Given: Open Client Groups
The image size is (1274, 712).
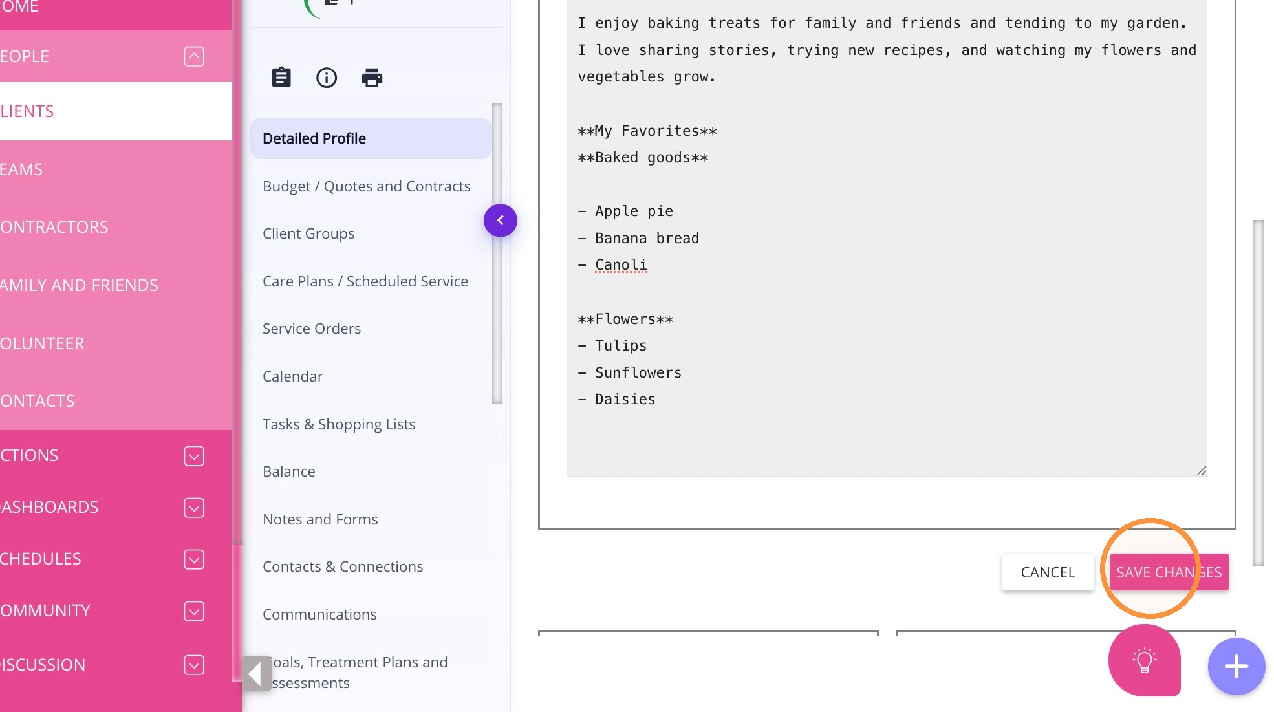Looking at the screenshot, I should (308, 233).
